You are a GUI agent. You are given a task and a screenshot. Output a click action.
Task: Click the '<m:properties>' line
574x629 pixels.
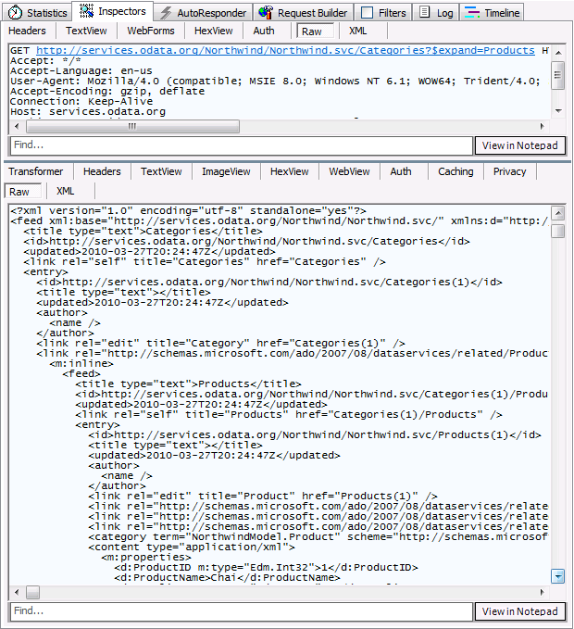coord(146,558)
